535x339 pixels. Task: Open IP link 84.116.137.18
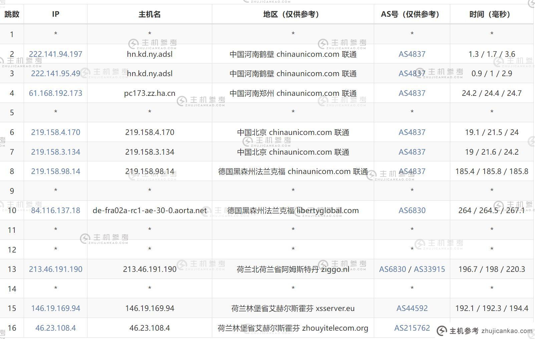click(55, 210)
